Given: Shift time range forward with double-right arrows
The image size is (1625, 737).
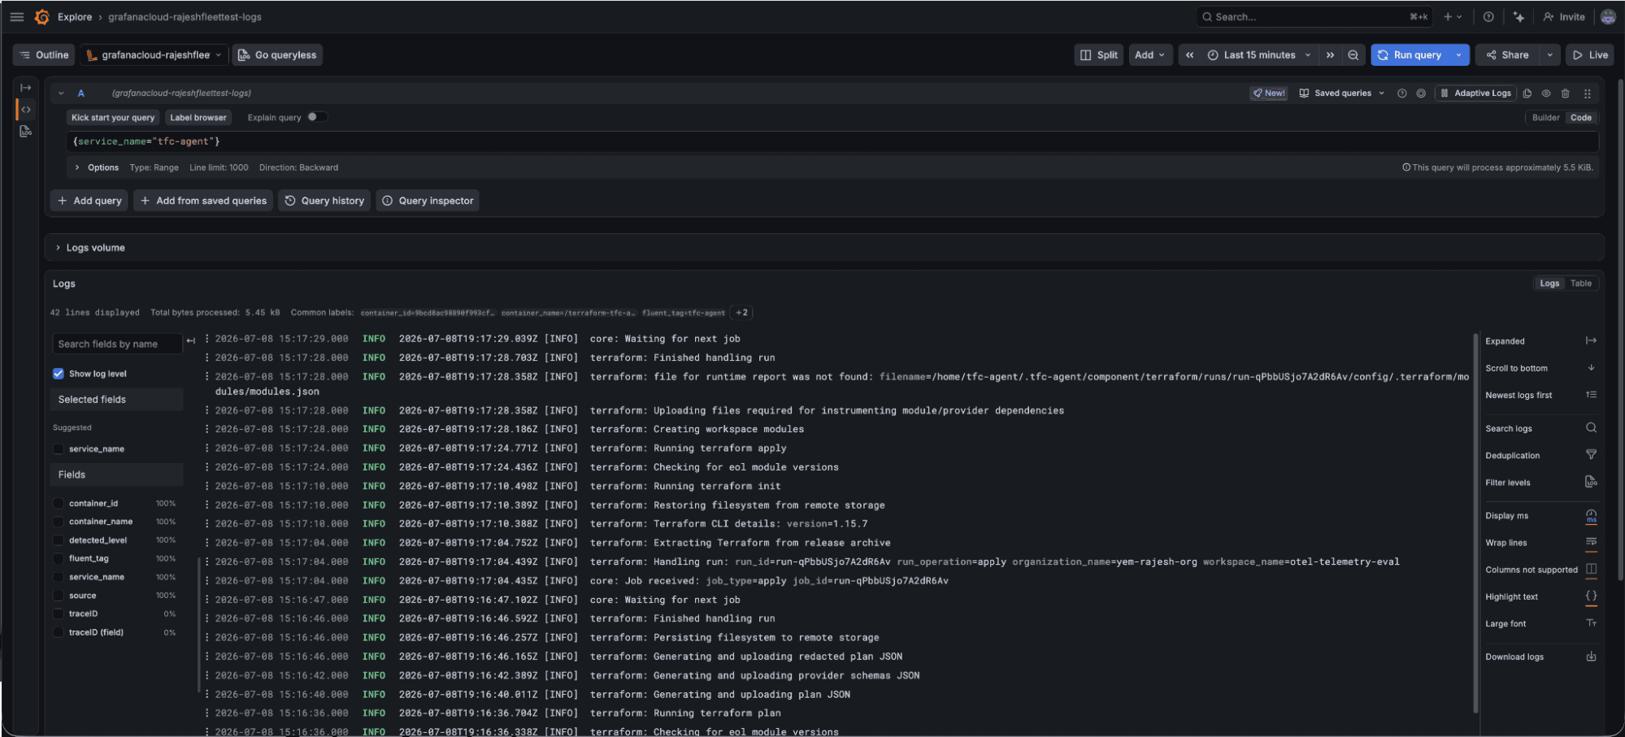Looking at the screenshot, I should point(1330,54).
